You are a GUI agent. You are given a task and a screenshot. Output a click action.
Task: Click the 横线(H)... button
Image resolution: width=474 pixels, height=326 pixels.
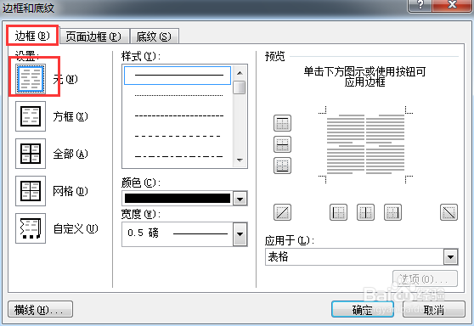(x=40, y=309)
